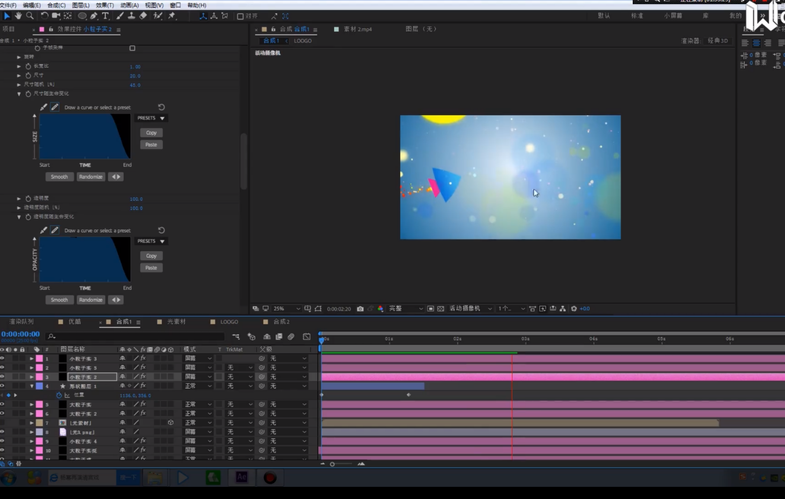Reset the size over life curve
The width and height of the screenshot is (785, 499).
pyautogui.click(x=161, y=107)
